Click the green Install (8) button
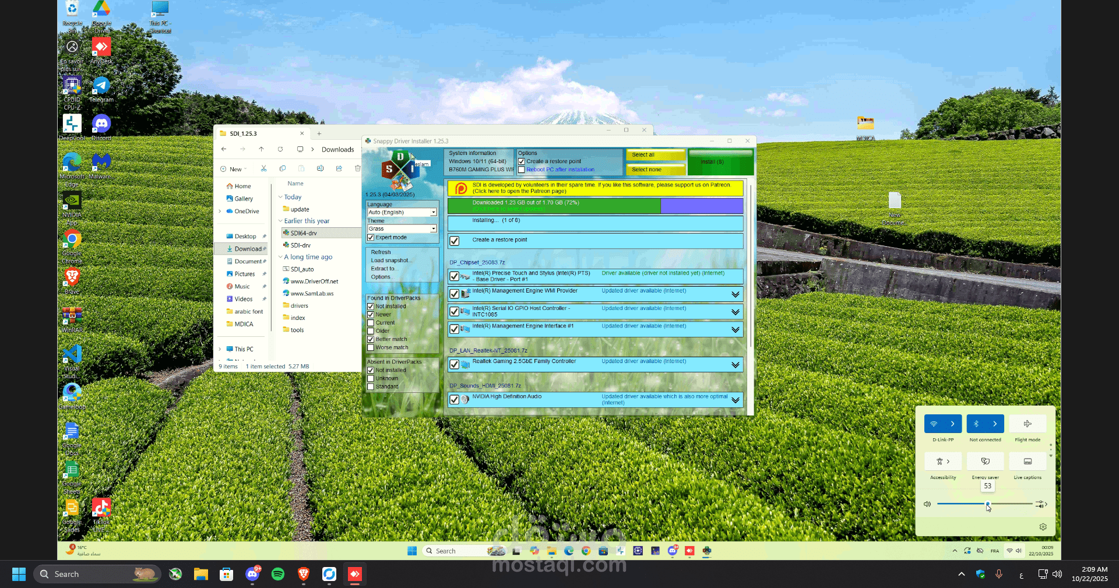 (x=720, y=162)
